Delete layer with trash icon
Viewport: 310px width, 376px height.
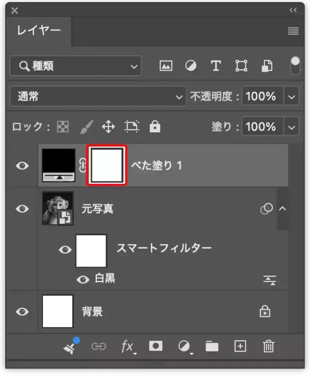coord(268,346)
